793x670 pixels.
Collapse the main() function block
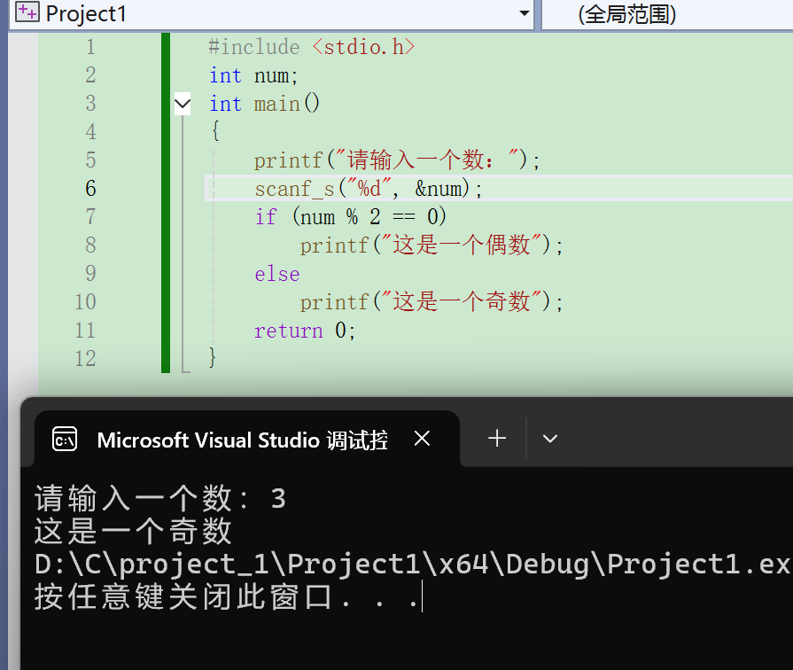pyautogui.click(x=183, y=105)
